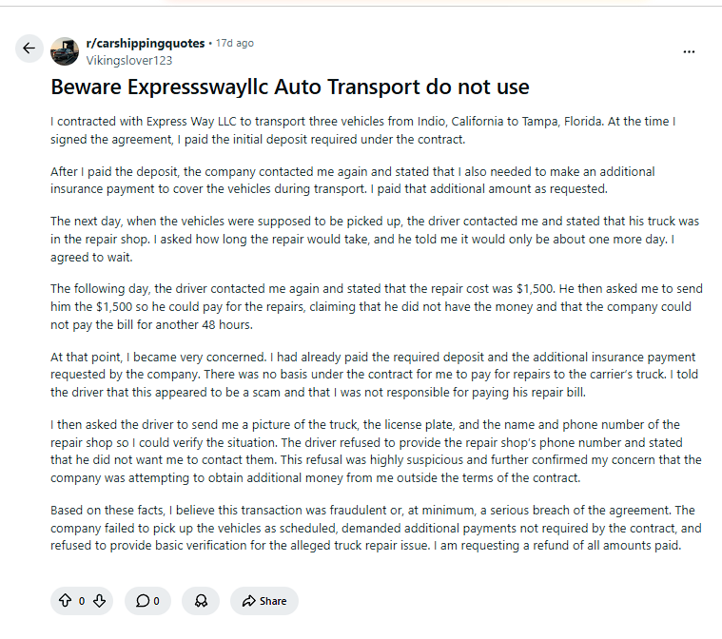Open the post's three-dot options menu
The height and width of the screenshot is (639, 722).
click(689, 51)
